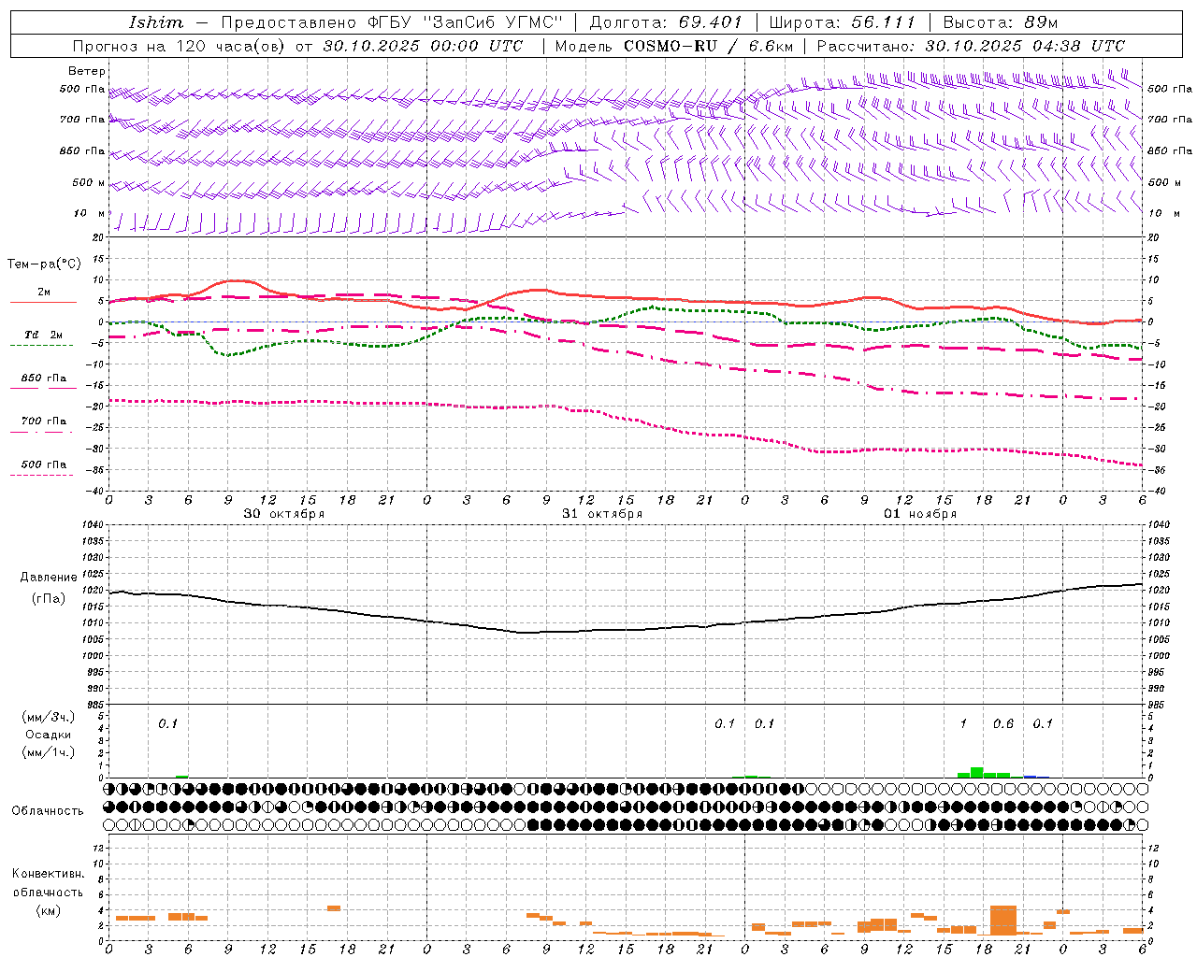Click the "Td 2м" dew point legend label

click(44, 335)
